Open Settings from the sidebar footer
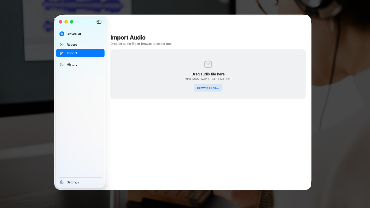Image resolution: width=370 pixels, height=208 pixels. point(73,182)
